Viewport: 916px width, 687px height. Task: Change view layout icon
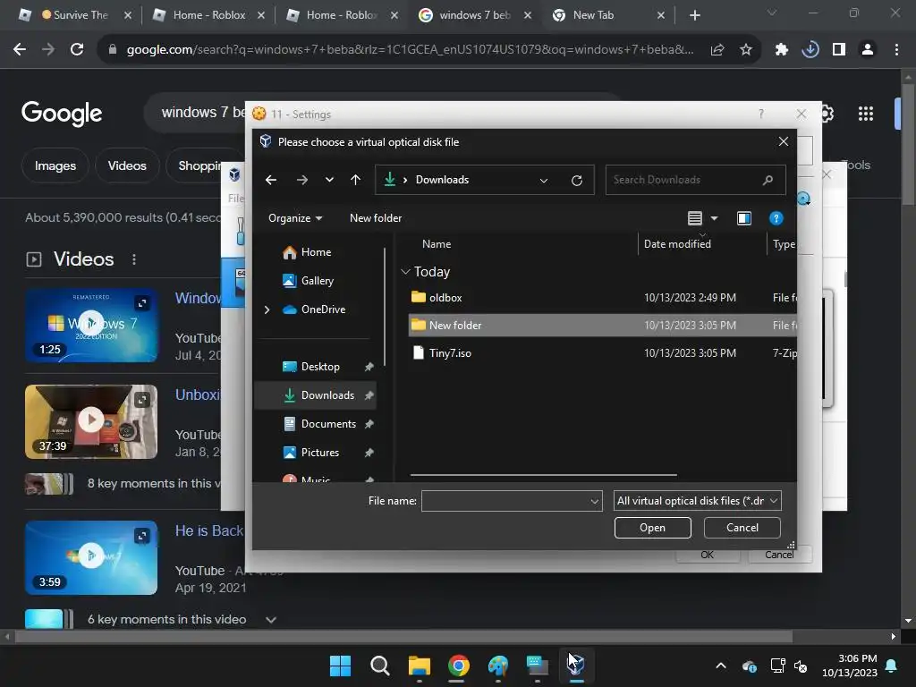(694, 218)
